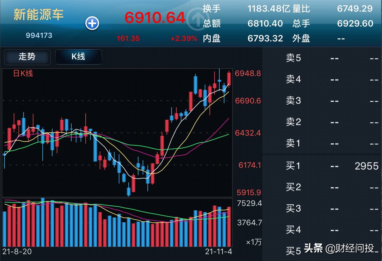The height and width of the screenshot is (261, 382).
Task: Tap the 5915.9 price axis label
Action: pos(249,192)
